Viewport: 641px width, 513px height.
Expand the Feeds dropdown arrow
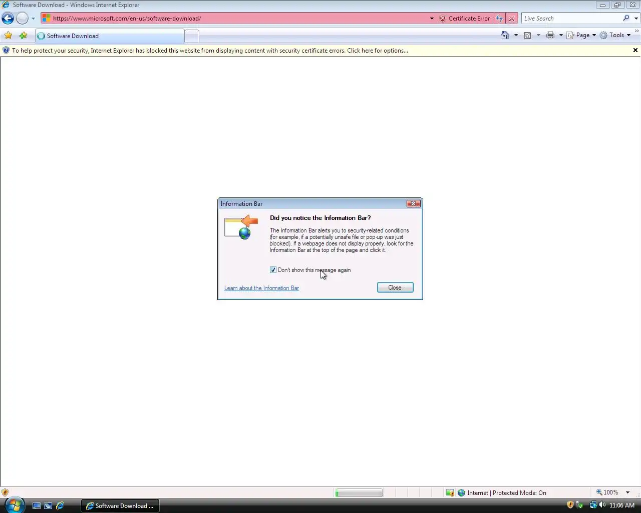click(x=538, y=35)
